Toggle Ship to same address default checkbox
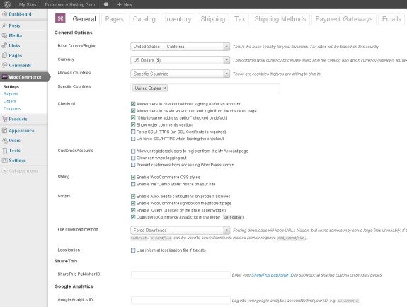This screenshot has width=407, height=307. (133, 118)
